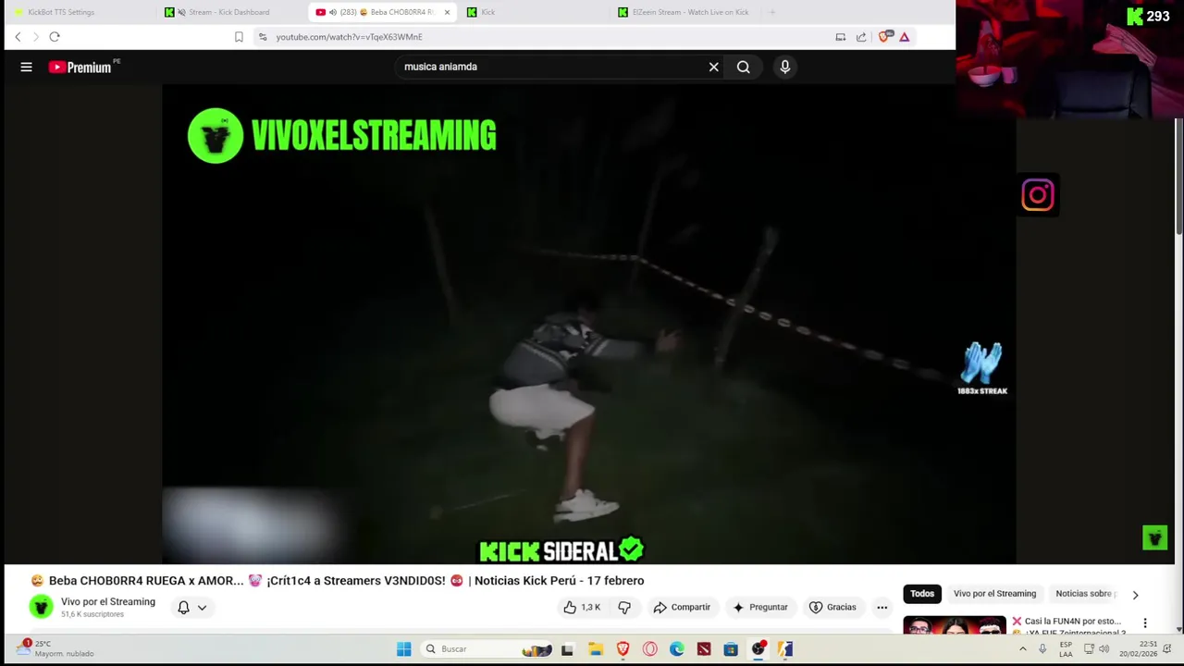Image resolution: width=1184 pixels, height=666 pixels.
Task: Open picture-in-picture icon in toolbar
Action: 840,37
